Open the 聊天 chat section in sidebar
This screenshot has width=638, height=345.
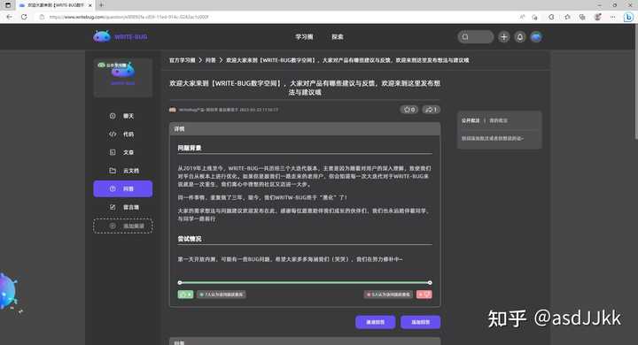(x=122, y=116)
